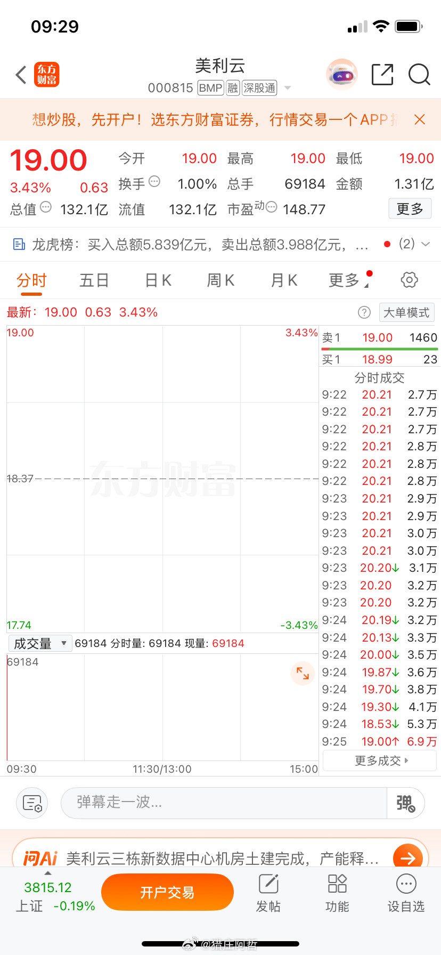This screenshot has height=955, width=441.
Task: Open the 东方财富 logo icon
Action: (x=47, y=75)
